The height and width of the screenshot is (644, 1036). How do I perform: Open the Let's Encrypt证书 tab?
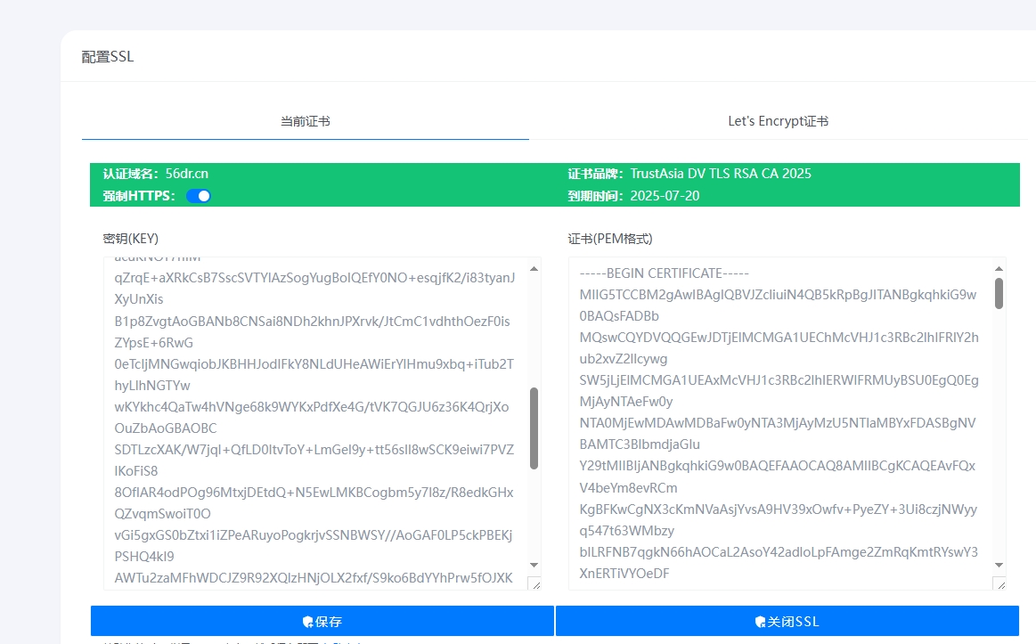tap(778, 121)
